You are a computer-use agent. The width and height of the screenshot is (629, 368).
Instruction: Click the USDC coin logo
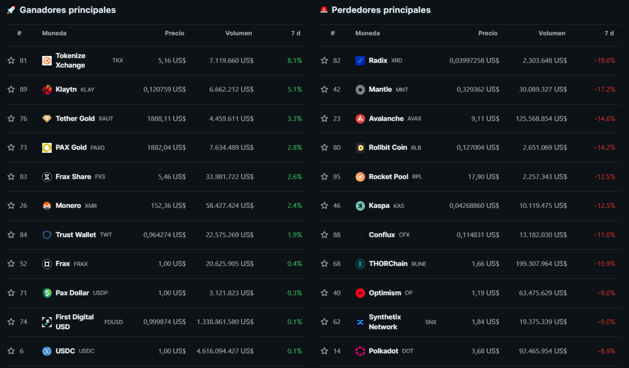[x=47, y=351]
